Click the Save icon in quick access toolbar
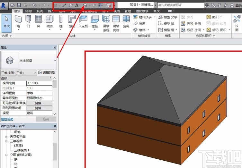 tap(19, 5)
